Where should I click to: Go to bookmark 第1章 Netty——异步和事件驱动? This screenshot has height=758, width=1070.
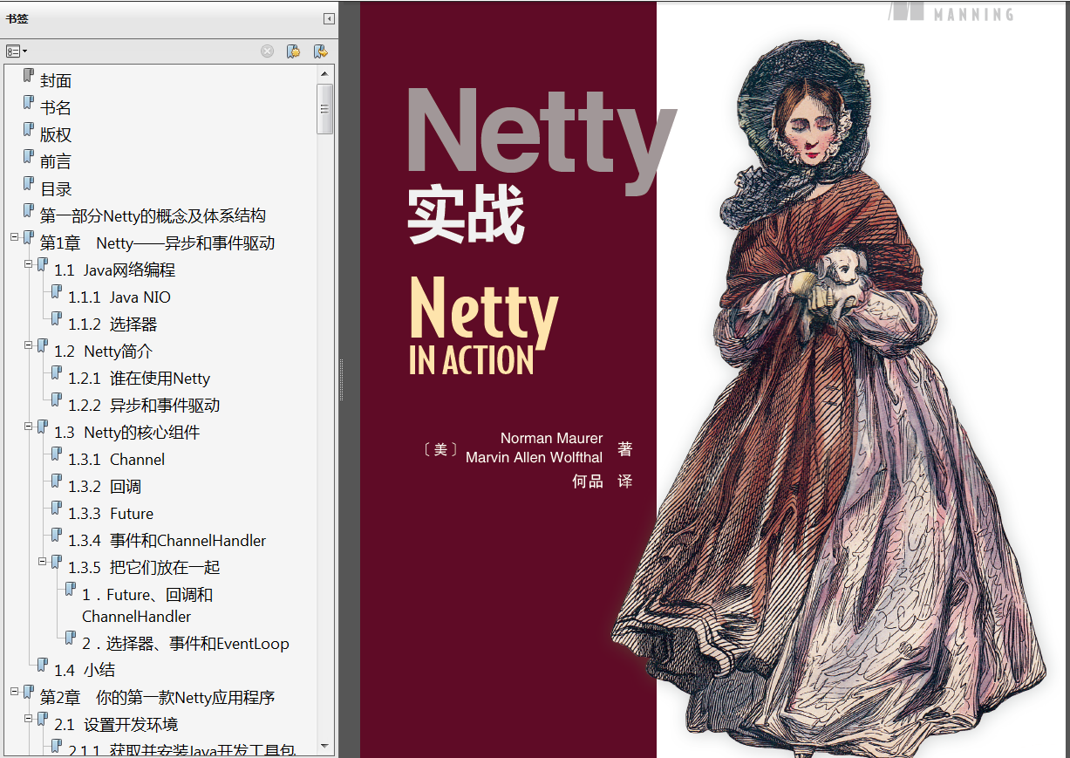[158, 242]
